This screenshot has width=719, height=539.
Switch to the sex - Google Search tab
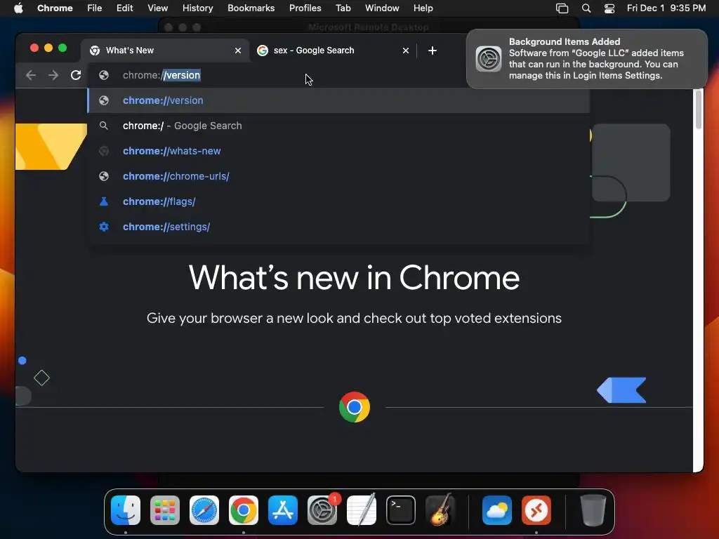tap(334, 51)
